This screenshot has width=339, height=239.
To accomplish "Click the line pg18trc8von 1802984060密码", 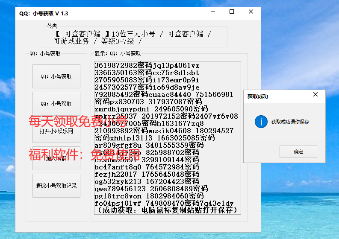I will tap(149, 196).
